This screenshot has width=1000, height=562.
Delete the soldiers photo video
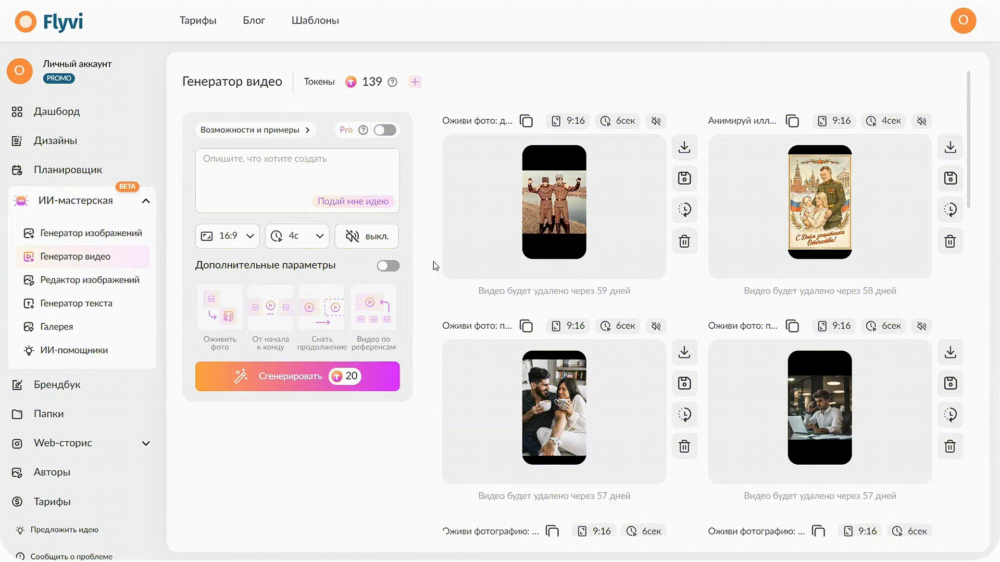click(x=684, y=241)
